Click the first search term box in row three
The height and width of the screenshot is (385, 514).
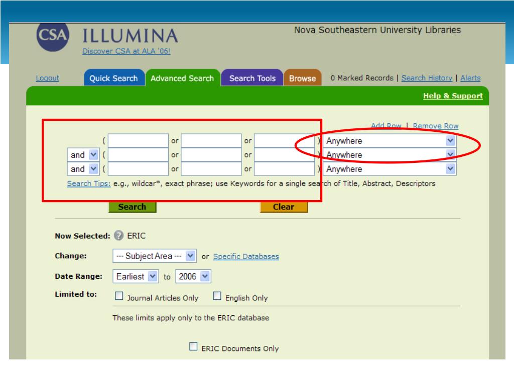[x=138, y=169]
